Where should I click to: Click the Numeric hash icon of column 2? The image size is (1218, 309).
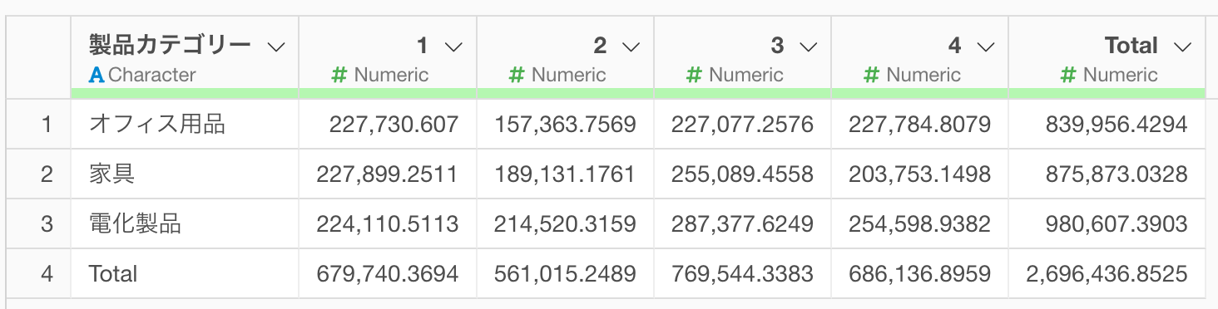click(517, 75)
